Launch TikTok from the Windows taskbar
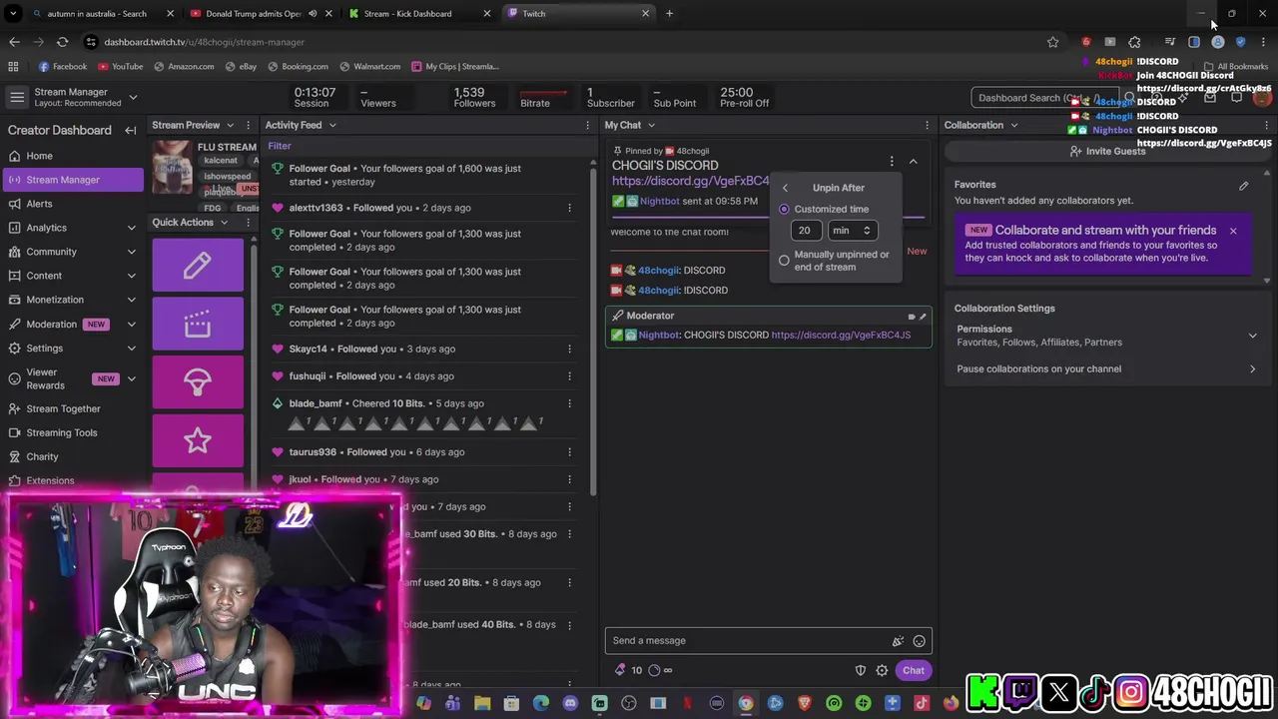The width and height of the screenshot is (1278, 719). 922,703
